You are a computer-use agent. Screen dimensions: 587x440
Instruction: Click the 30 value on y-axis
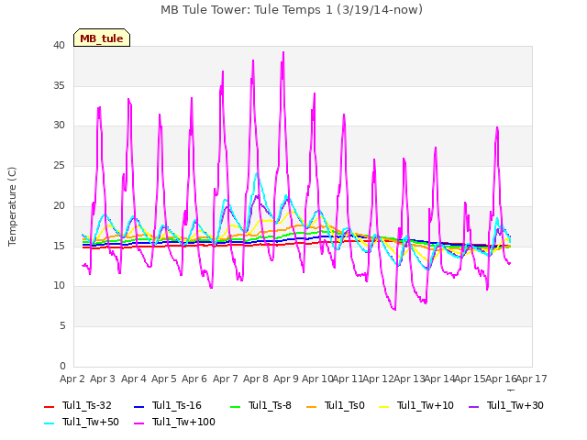(59, 126)
